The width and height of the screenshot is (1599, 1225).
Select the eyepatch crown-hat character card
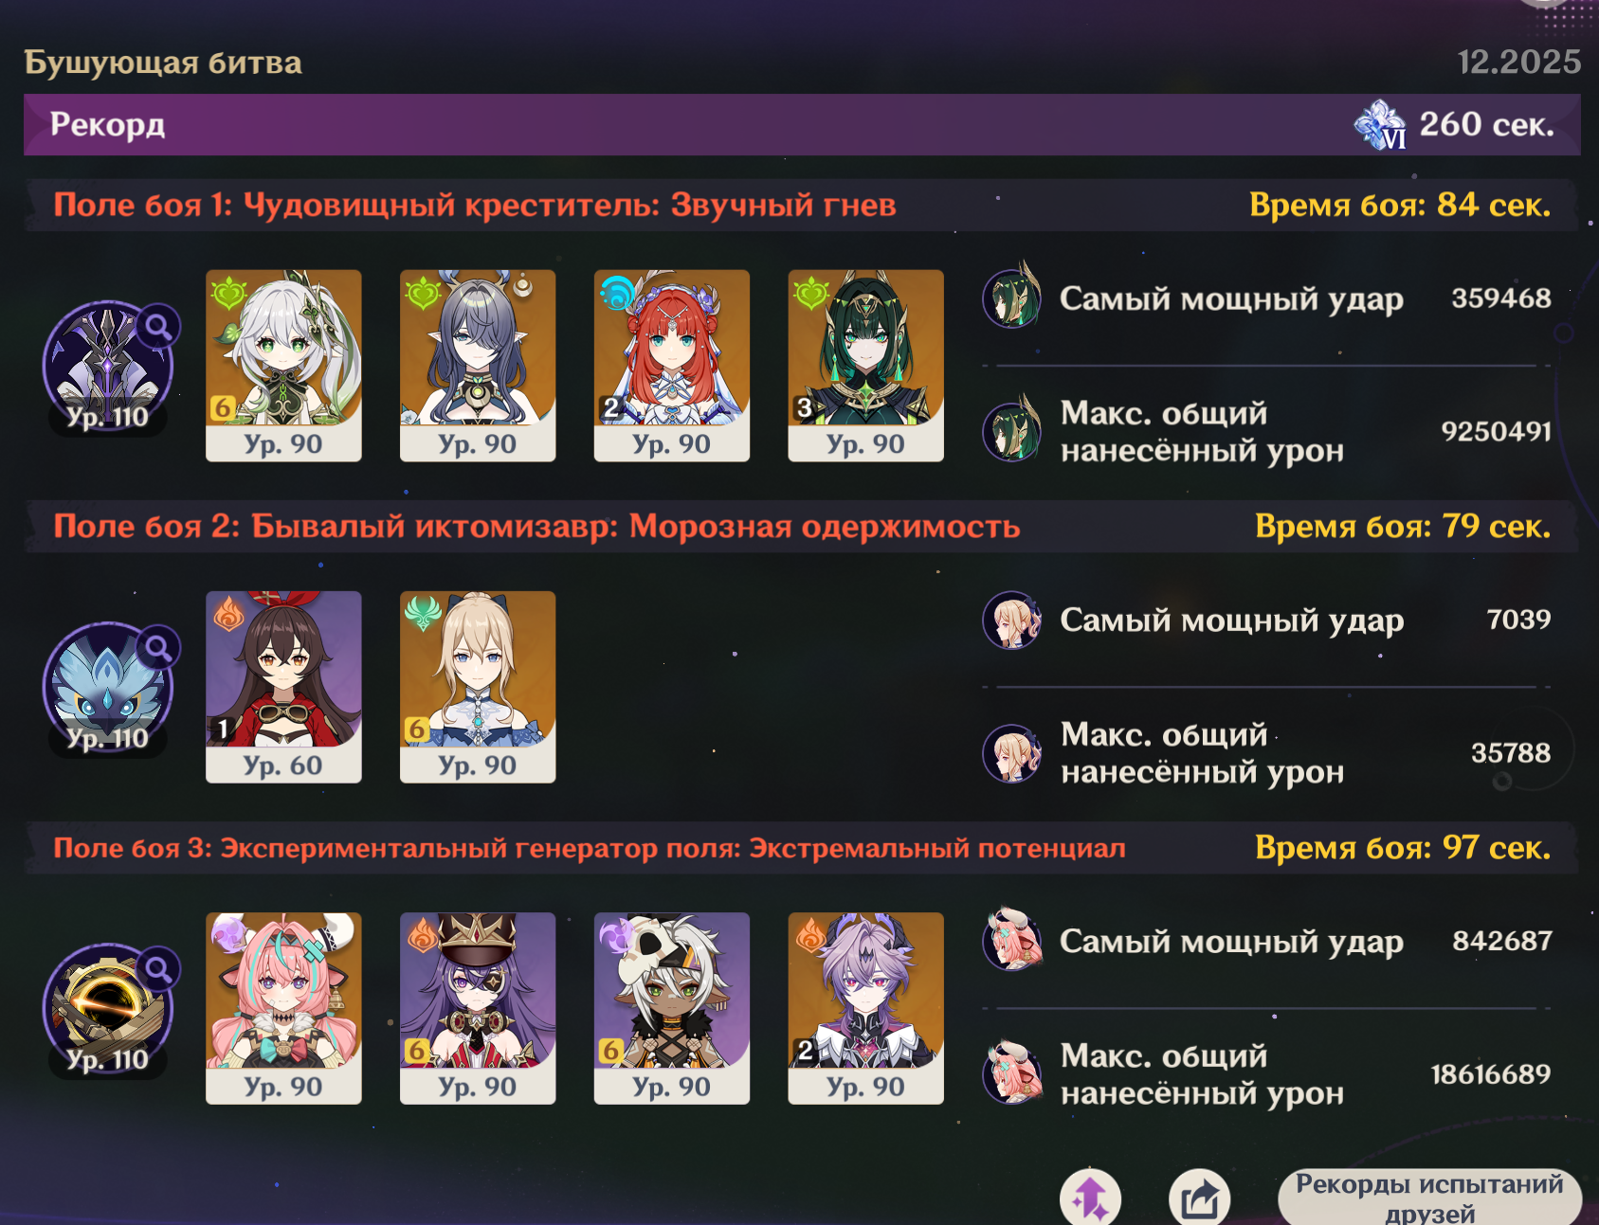click(478, 1008)
